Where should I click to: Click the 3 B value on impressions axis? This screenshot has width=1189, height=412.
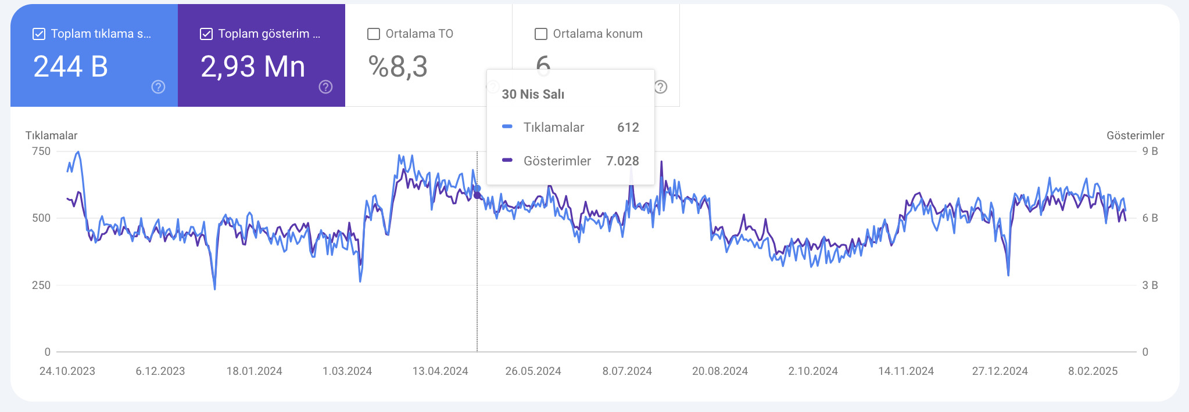[1150, 285]
